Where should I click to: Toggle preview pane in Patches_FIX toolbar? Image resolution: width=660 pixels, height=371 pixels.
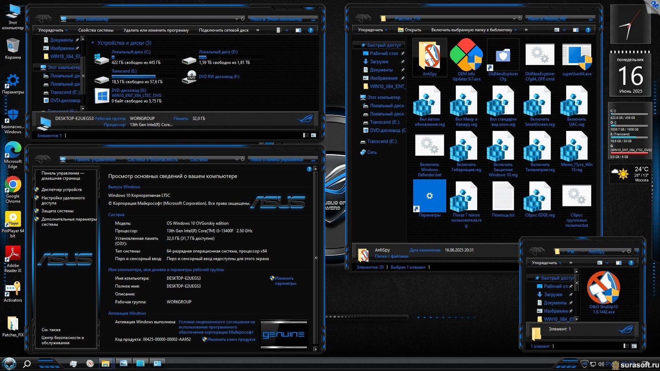coord(576,30)
